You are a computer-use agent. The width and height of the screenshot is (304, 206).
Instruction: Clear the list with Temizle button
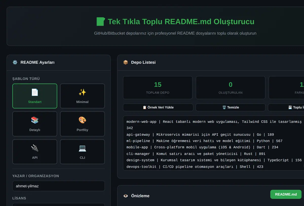point(231,107)
